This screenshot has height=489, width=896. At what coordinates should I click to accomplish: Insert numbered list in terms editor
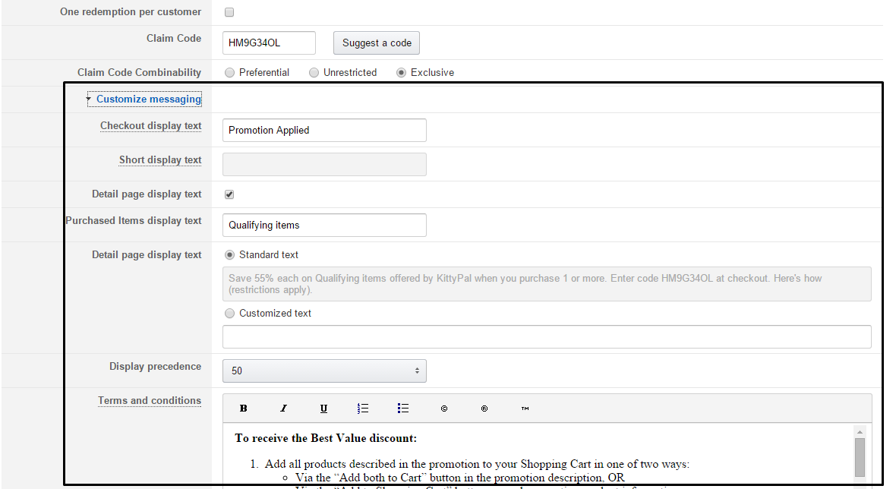pyautogui.click(x=363, y=409)
